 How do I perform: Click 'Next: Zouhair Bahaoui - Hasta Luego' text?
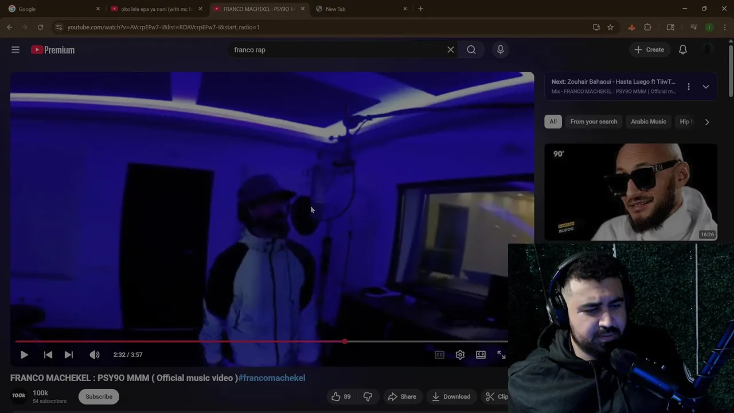(x=613, y=81)
